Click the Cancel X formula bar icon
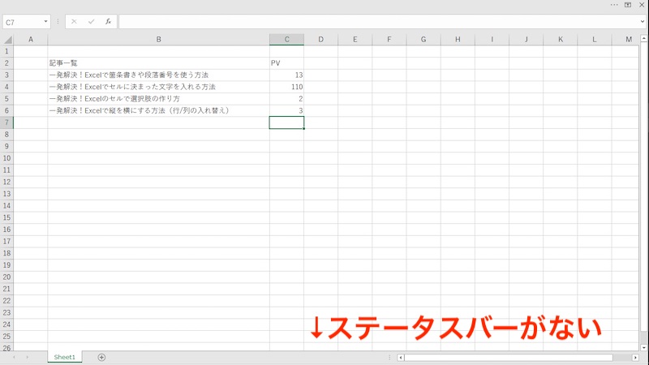The image size is (649, 365). [x=74, y=22]
